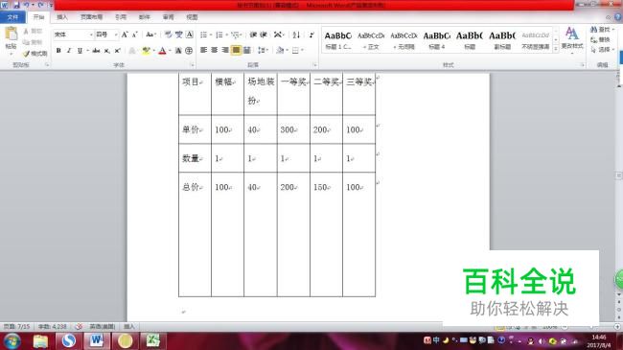The width and height of the screenshot is (623, 350).
Task: Expand the styles gallery
Action: click(556, 48)
